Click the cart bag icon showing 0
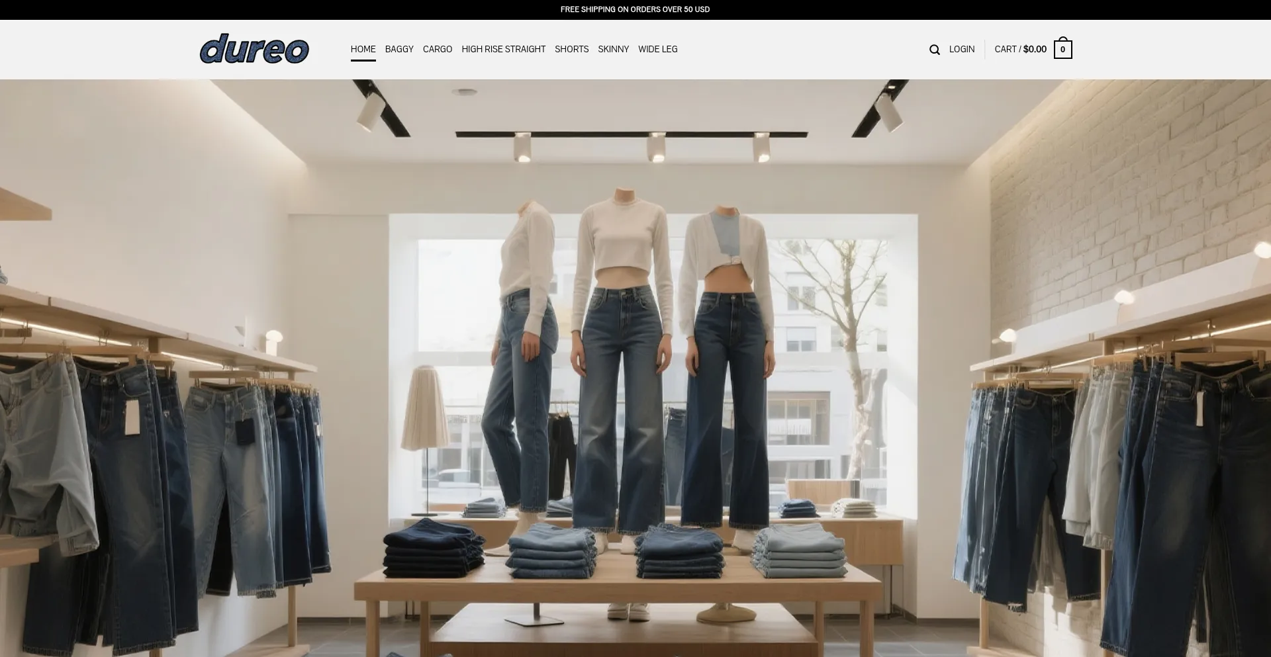 (1062, 50)
